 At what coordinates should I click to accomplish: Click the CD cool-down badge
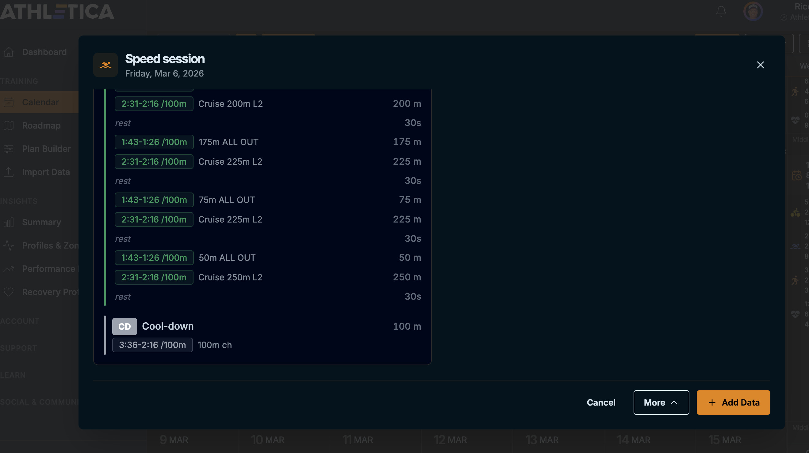click(125, 326)
